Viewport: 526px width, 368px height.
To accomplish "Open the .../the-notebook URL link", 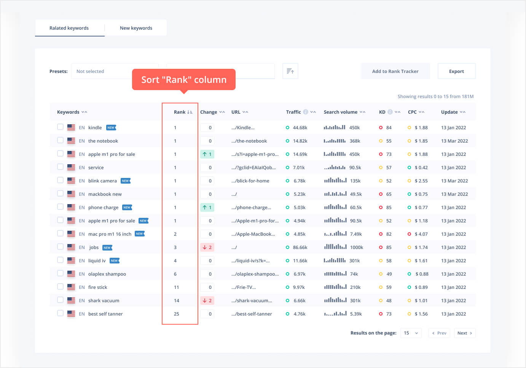I will 249,141.
